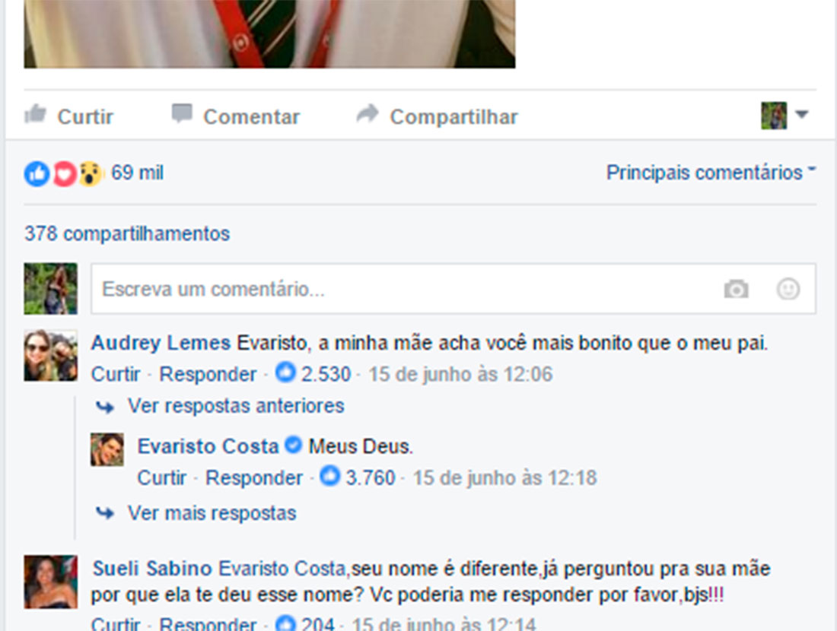Click the like count 3.760 on Evaristo's reply

(x=370, y=478)
